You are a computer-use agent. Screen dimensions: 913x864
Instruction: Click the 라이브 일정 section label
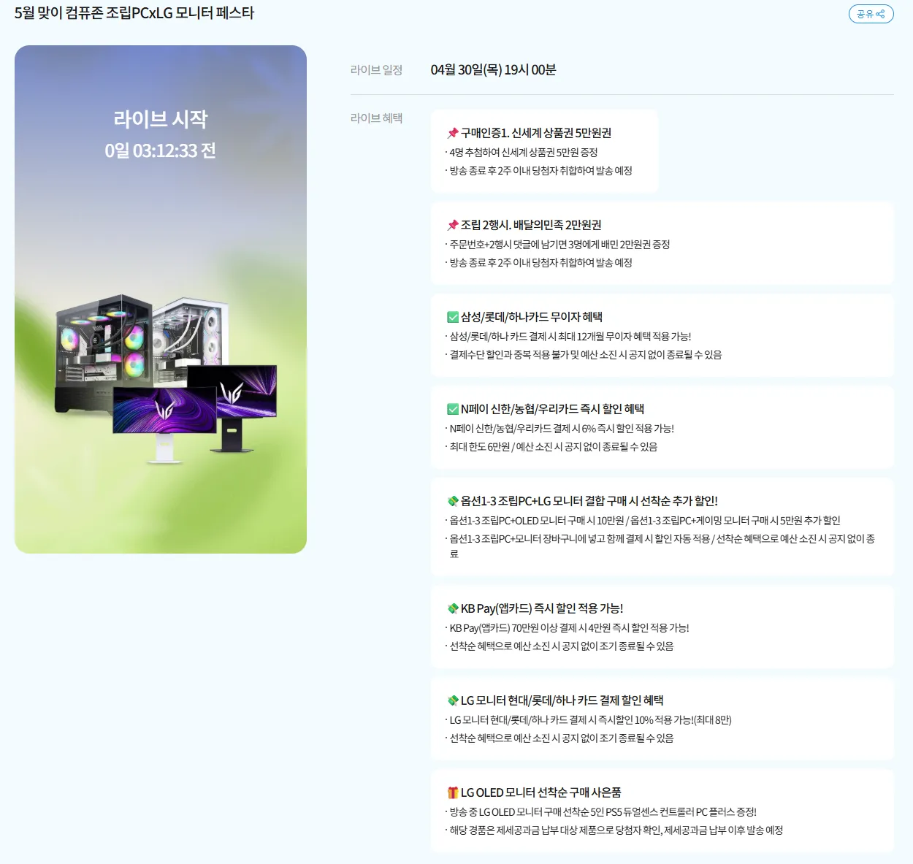pos(376,70)
